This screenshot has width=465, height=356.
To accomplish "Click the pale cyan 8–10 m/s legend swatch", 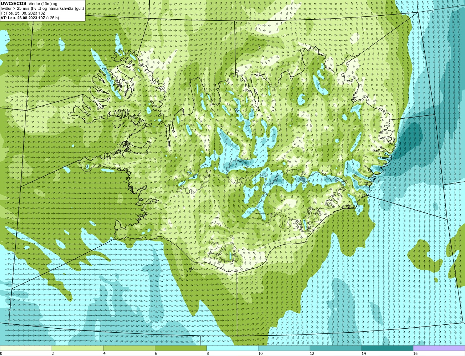I will [232, 348].
